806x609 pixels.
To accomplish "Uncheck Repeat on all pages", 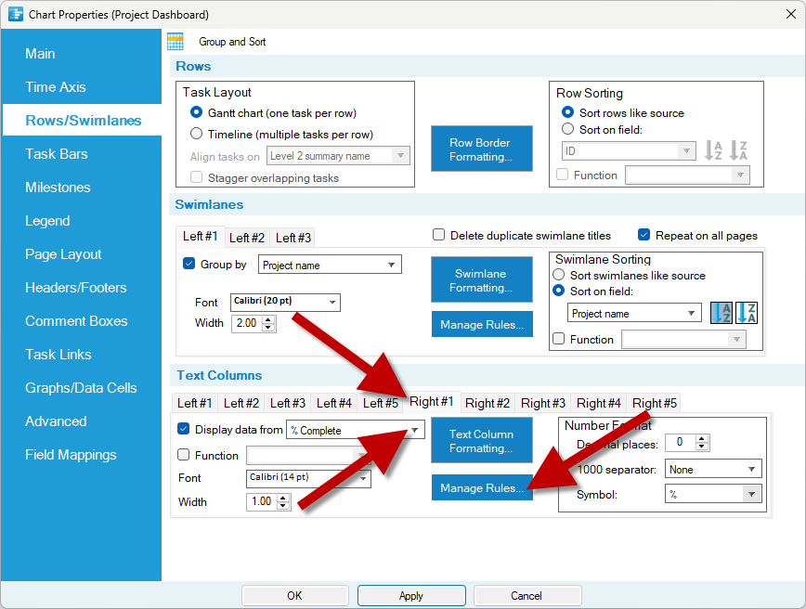I will [x=643, y=235].
